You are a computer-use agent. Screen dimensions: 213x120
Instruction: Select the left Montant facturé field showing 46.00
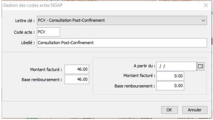77,69
